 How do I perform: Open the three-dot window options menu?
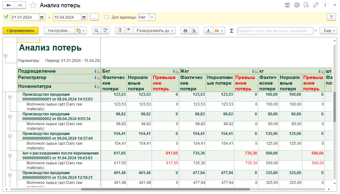325,5
